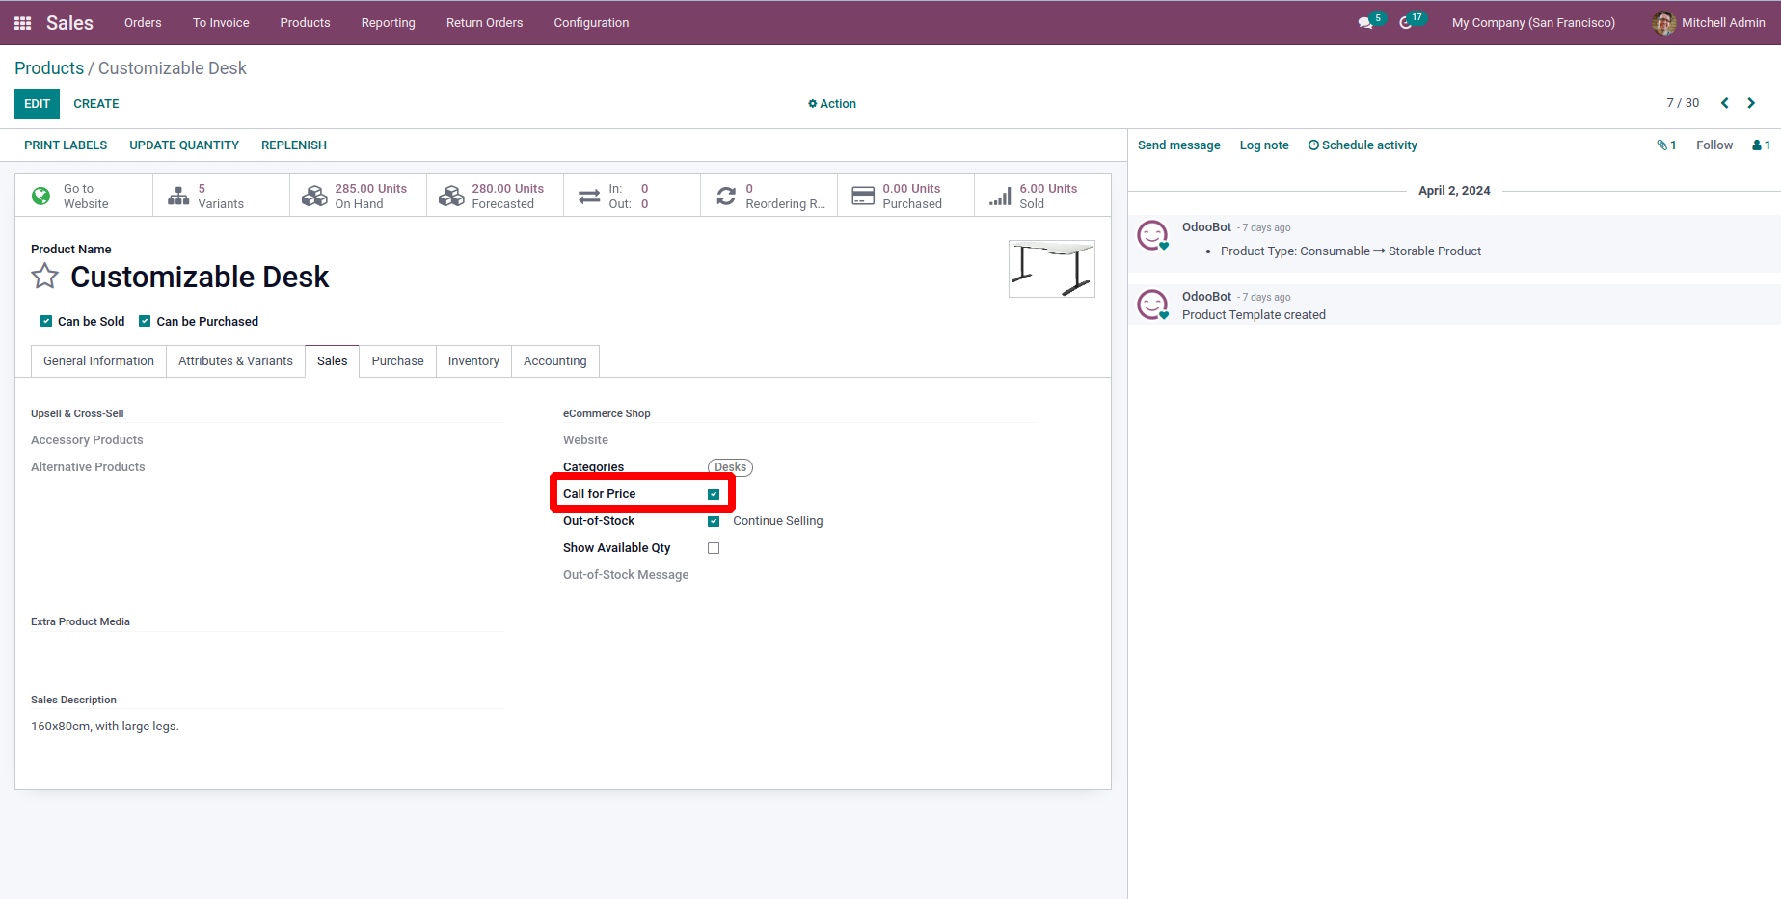Open the Orders menu
1781x899 pixels.
[143, 23]
